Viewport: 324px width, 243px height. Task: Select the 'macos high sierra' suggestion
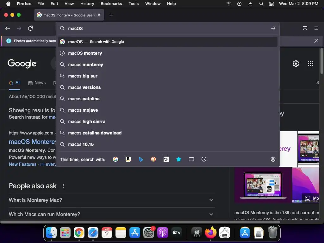(168, 121)
